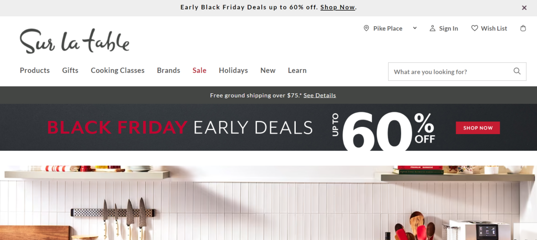537x240 pixels.
Task: Click the Sur La Table logo
Action: tap(74, 41)
